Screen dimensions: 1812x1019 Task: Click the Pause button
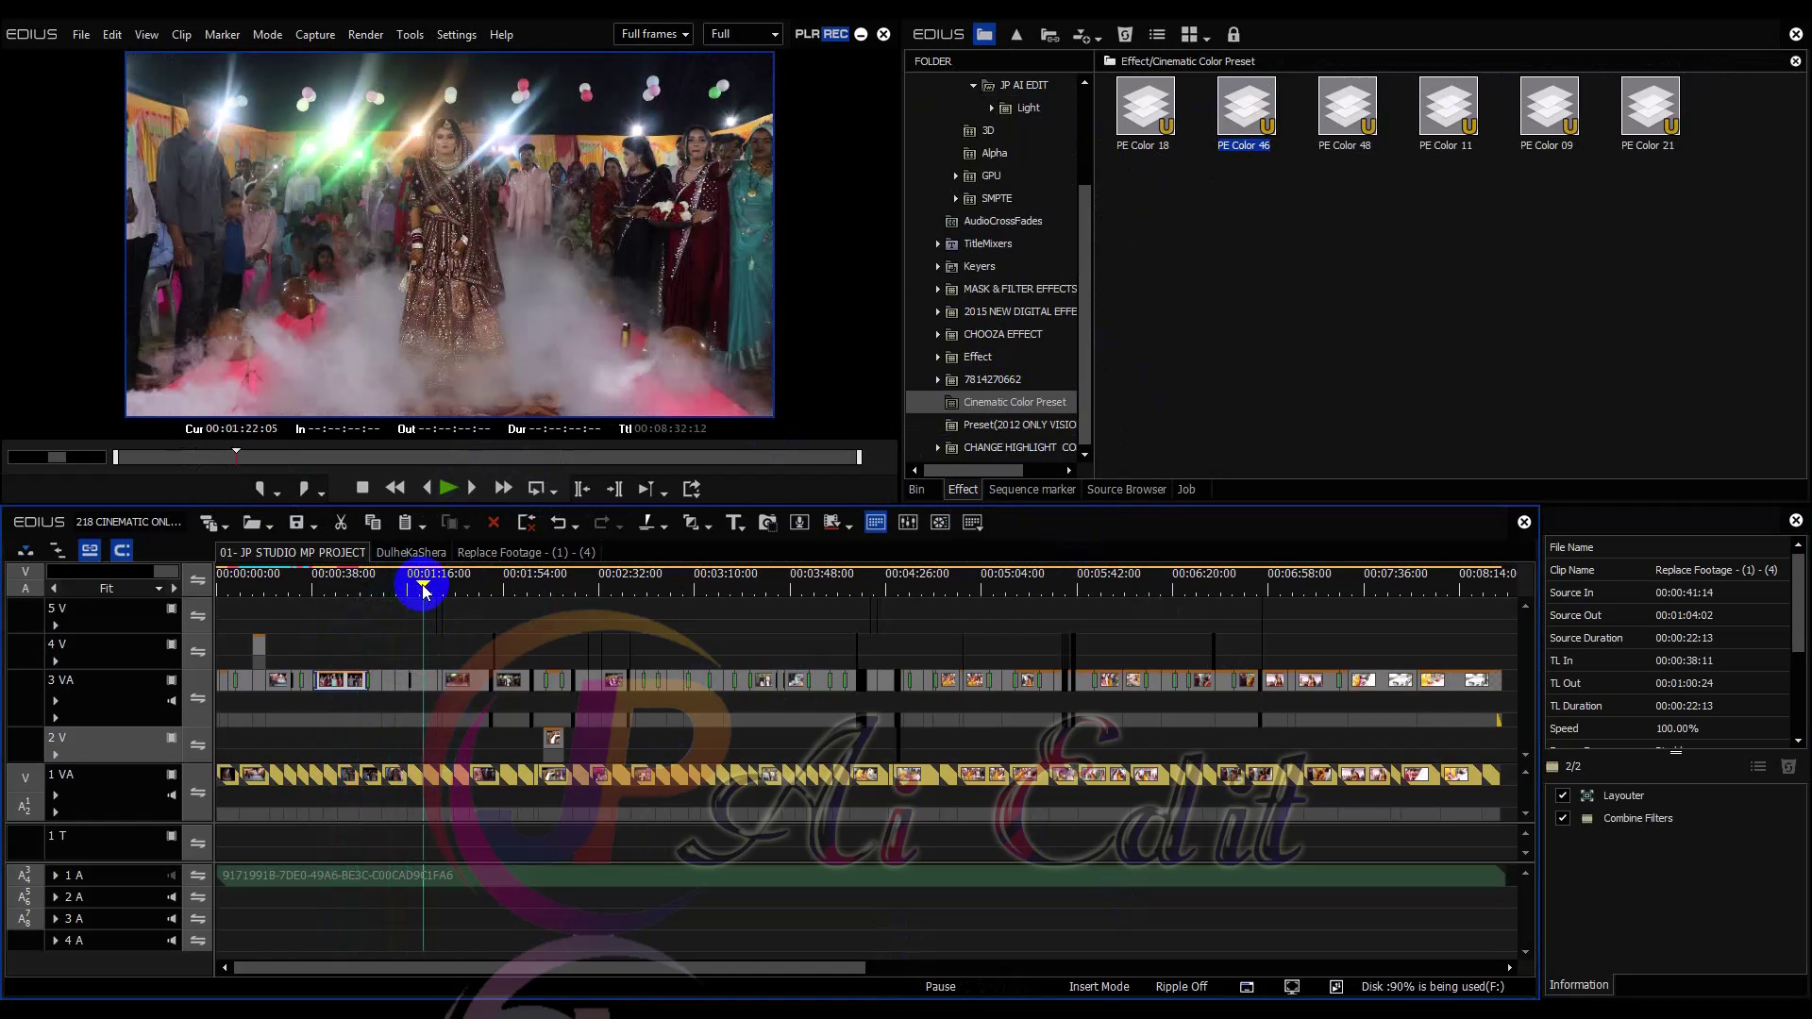click(940, 986)
